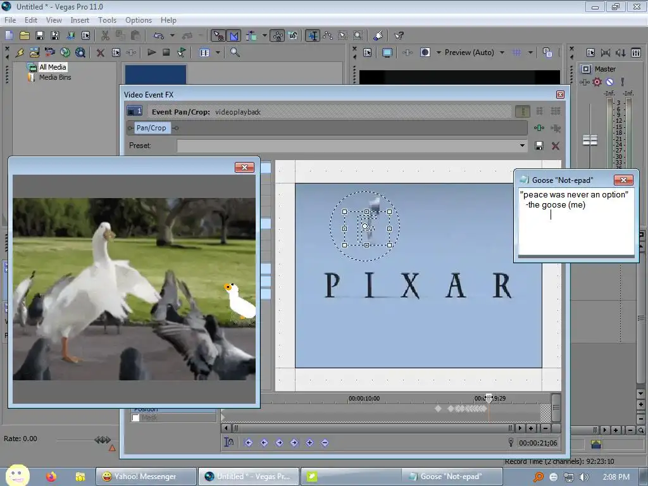
Task: Jump to First Keyframe button
Action: pos(248,442)
